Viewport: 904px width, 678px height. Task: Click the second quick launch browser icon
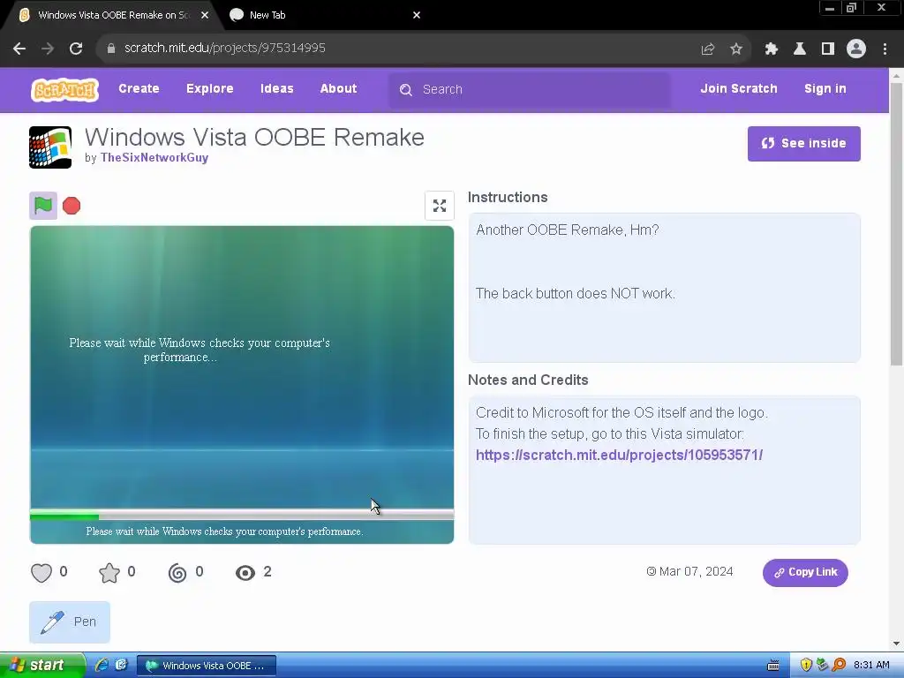[x=120, y=666]
